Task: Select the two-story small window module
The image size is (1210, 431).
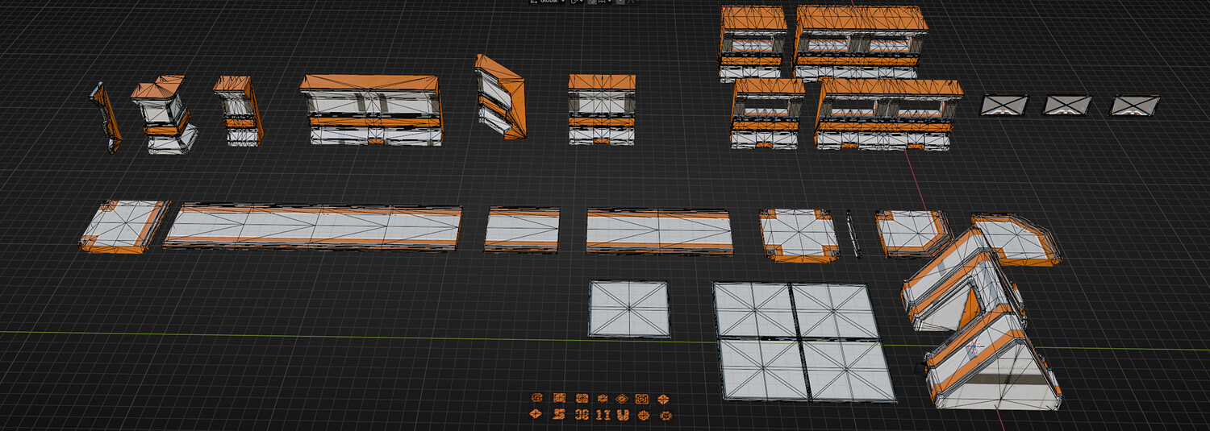Action: (x=753, y=42)
